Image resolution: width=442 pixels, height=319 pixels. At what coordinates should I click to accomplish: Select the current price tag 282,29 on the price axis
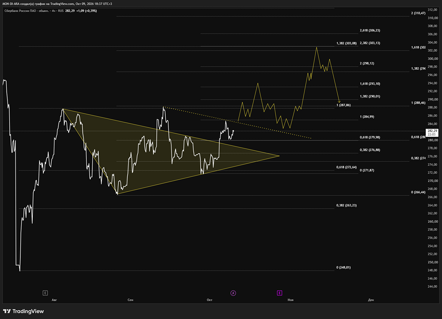click(x=432, y=133)
